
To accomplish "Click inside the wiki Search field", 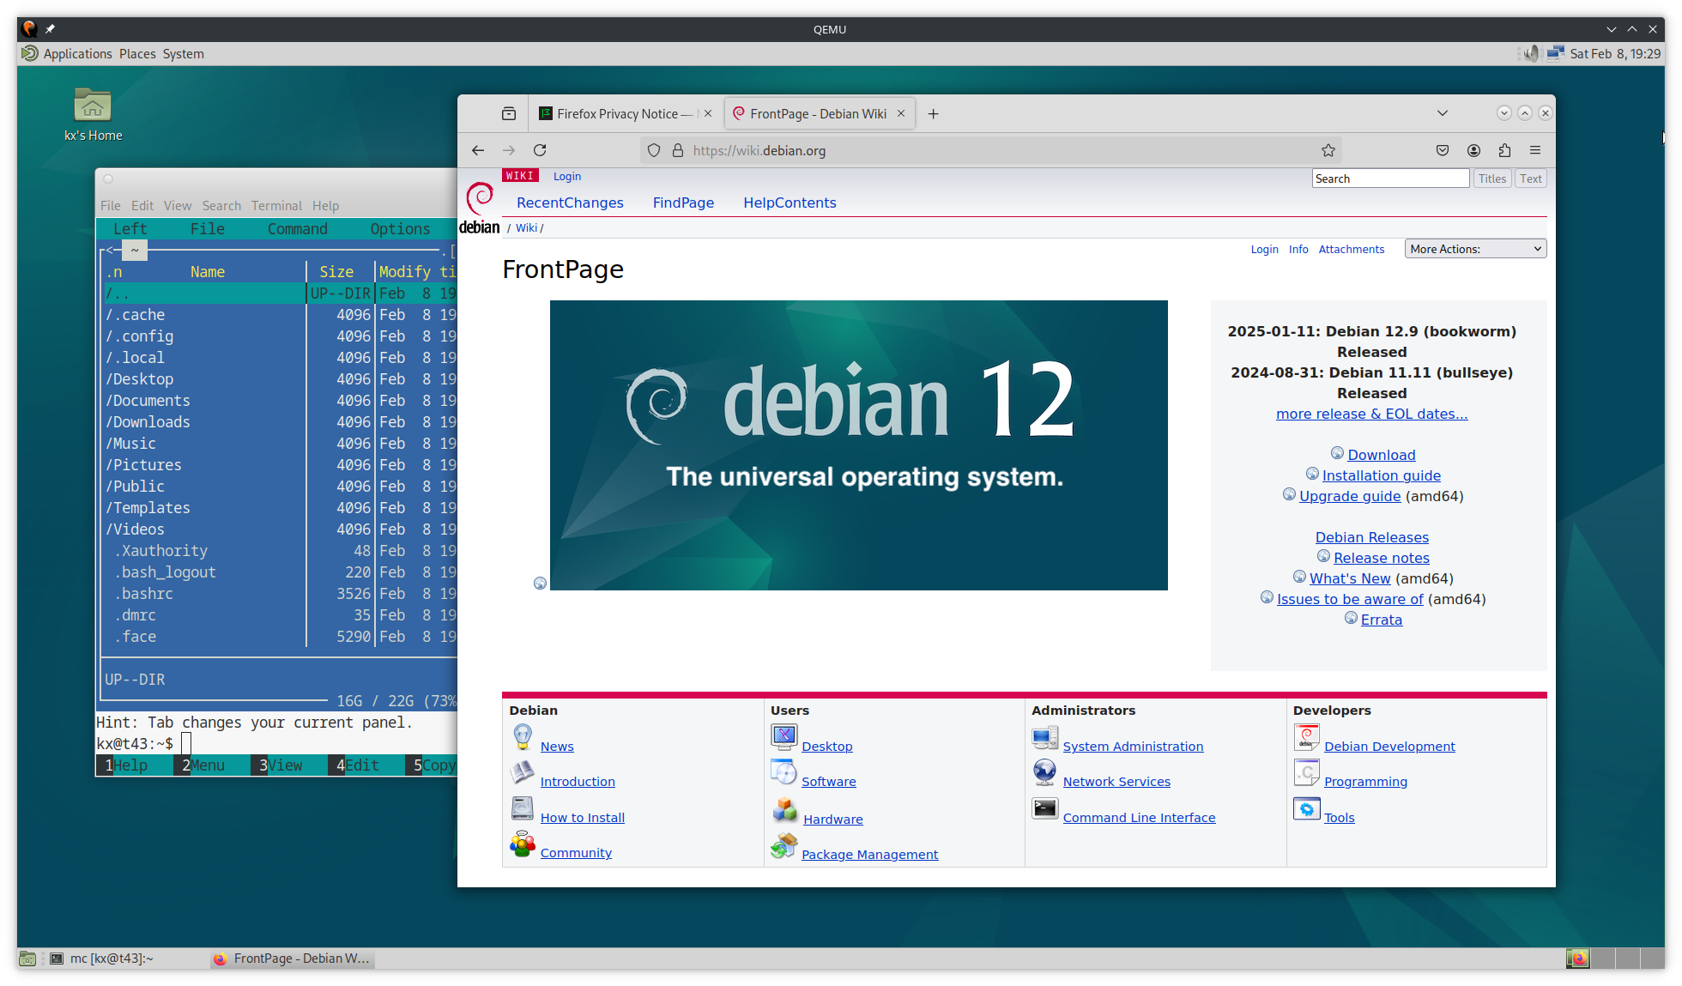I will (1390, 178).
